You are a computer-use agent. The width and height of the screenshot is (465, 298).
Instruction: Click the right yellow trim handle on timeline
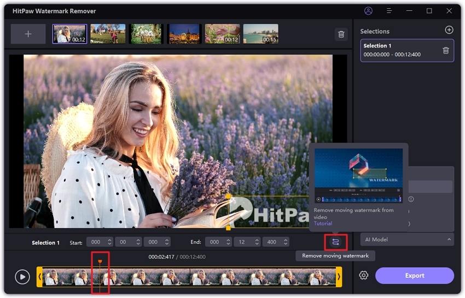pyautogui.click(x=339, y=277)
